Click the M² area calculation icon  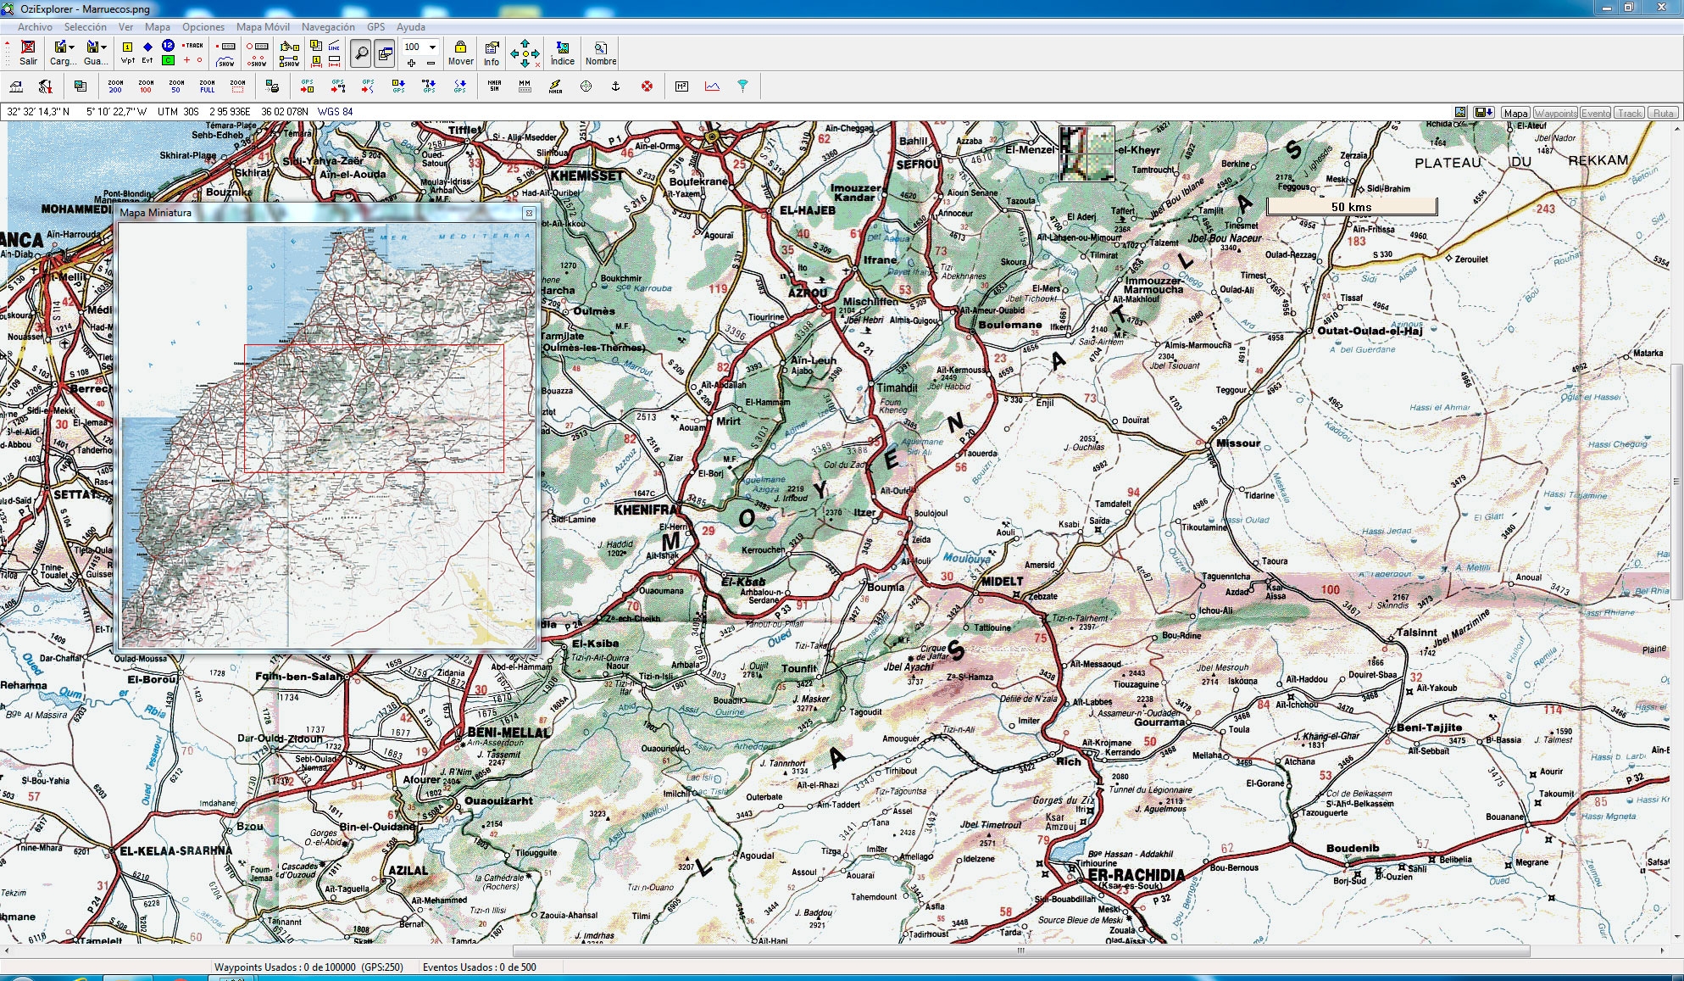(681, 86)
